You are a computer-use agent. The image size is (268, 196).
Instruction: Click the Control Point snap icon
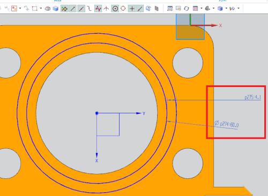coord(98,9)
